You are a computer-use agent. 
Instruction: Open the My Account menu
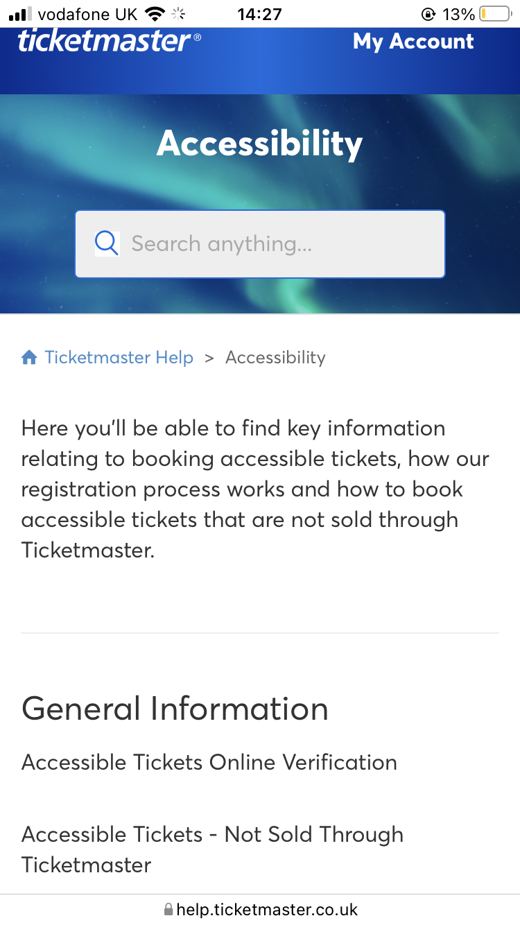coord(413,42)
